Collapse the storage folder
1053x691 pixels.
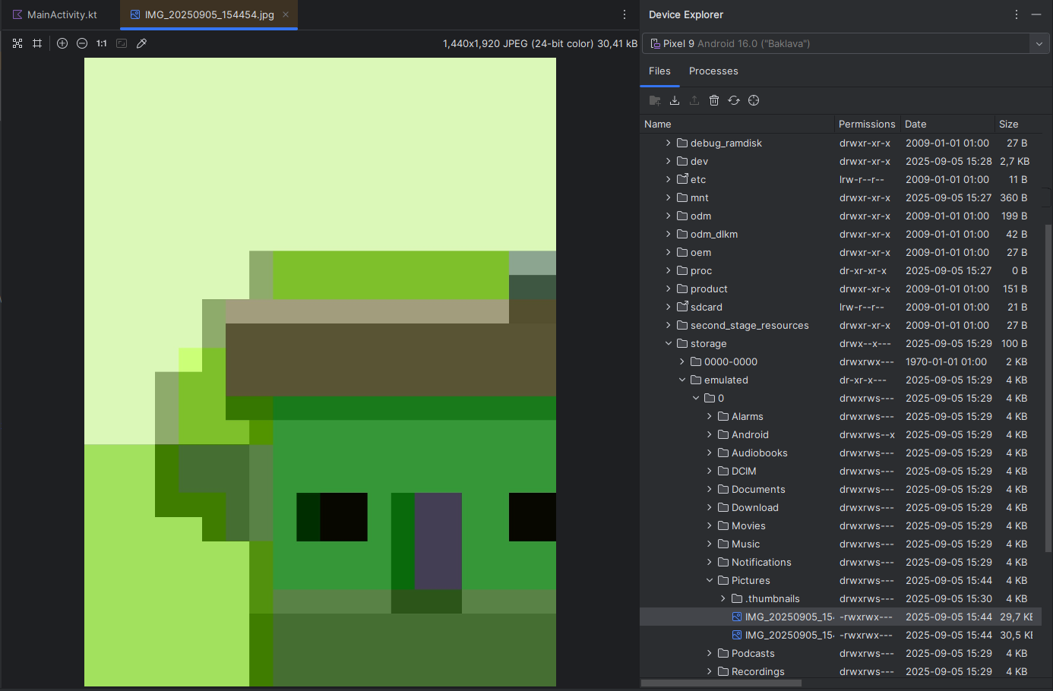pos(669,343)
